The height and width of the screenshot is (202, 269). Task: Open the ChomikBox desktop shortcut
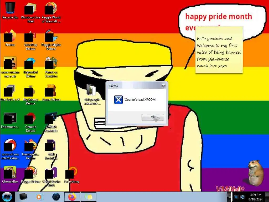[10, 175]
